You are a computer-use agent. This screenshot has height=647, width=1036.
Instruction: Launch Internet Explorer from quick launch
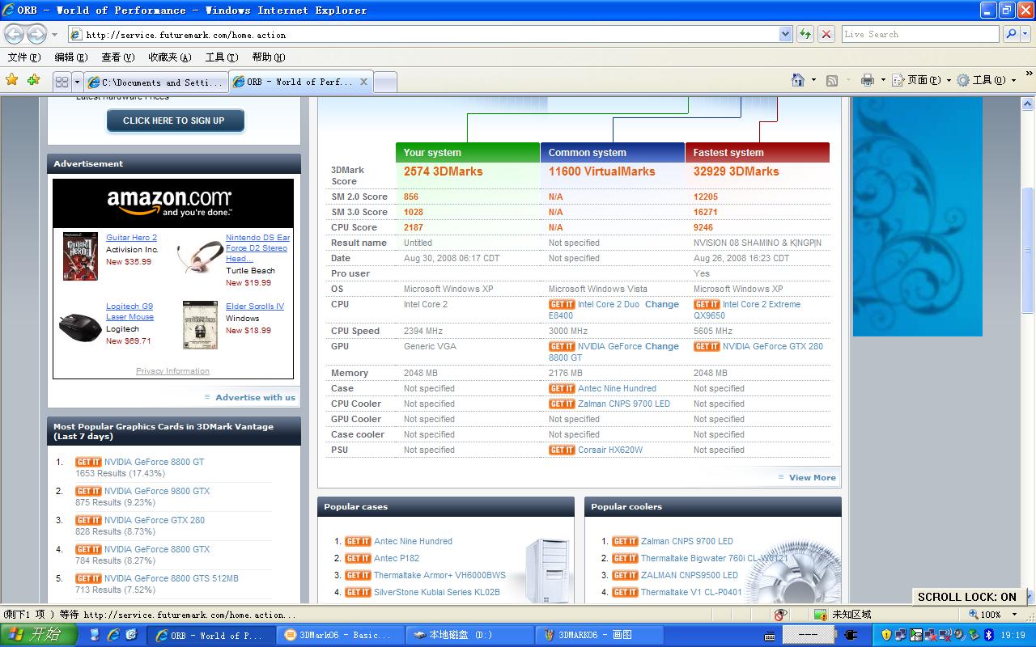113,635
